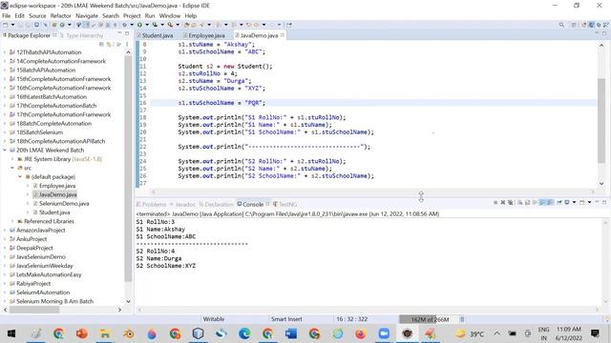This screenshot has width=611, height=343.
Task: Open the Console view menu dropdown arrow
Action: pyautogui.click(x=589, y=202)
